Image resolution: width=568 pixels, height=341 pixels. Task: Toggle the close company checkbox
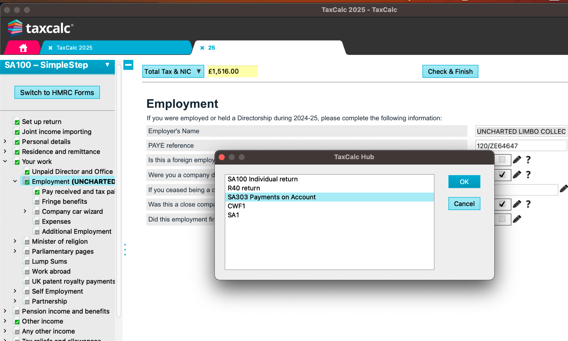(x=502, y=204)
